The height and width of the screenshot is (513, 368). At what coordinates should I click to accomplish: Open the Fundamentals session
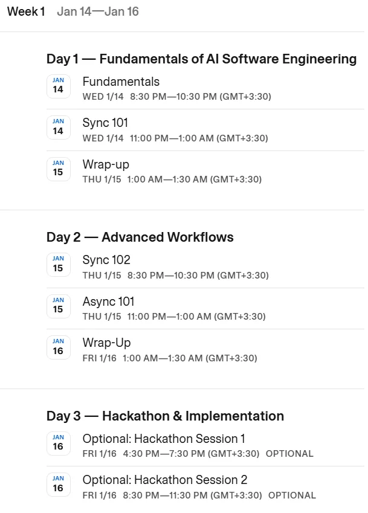[x=121, y=82]
